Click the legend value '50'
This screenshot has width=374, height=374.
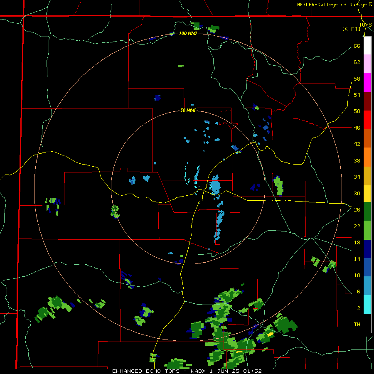click(357, 111)
